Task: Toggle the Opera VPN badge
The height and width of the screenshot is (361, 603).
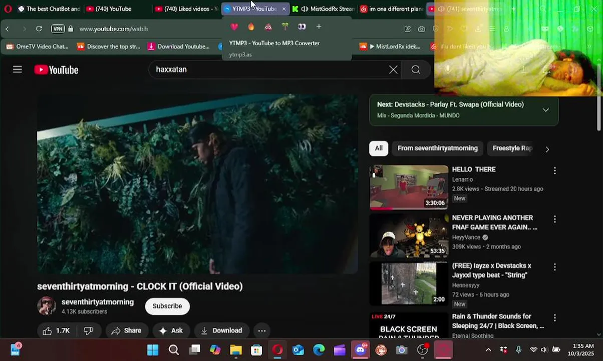Action: tap(58, 29)
